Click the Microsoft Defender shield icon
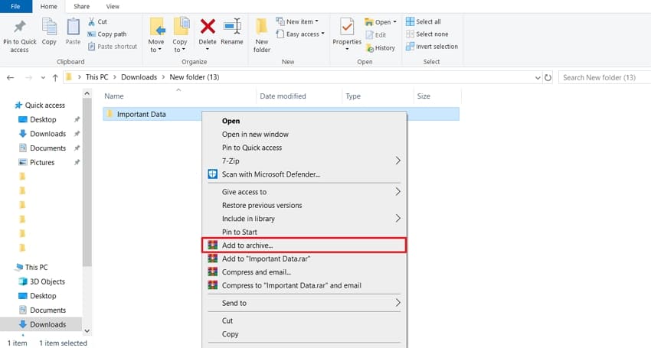 [213, 174]
